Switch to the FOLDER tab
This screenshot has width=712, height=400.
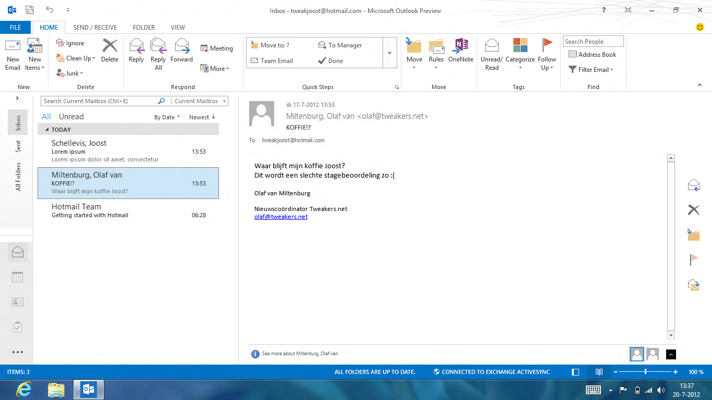tap(144, 28)
